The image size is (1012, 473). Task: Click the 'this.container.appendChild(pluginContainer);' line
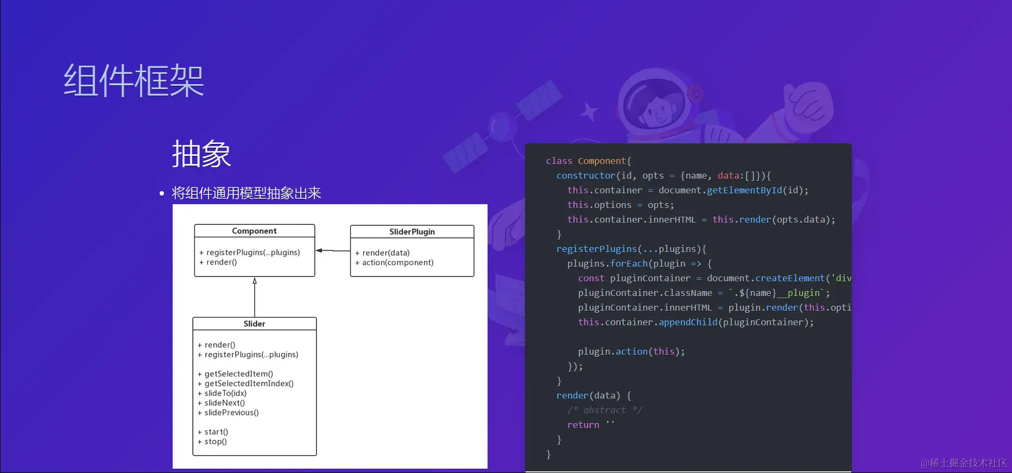click(x=696, y=322)
